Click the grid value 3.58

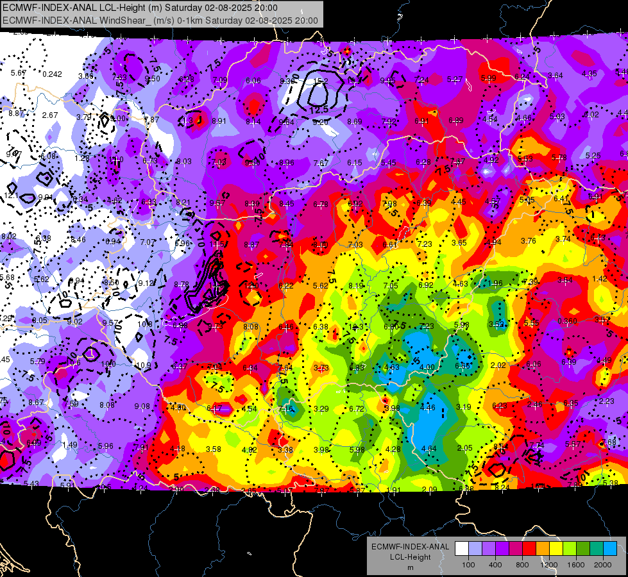click(214, 449)
